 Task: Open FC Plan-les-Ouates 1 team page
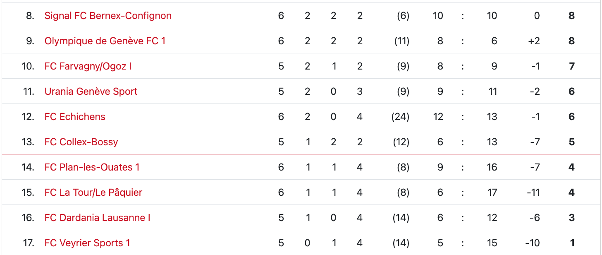click(x=92, y=167)
